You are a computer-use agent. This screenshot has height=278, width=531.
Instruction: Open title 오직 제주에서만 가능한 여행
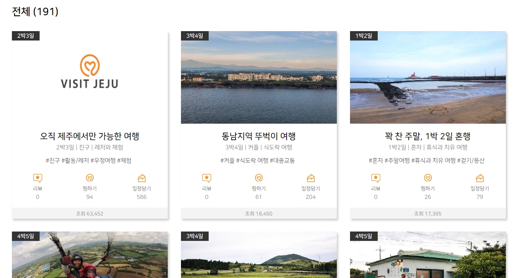(x=90, y=136)
